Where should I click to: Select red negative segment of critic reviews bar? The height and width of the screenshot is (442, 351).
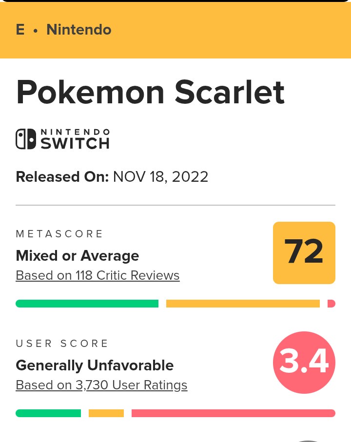coord(331,304)
